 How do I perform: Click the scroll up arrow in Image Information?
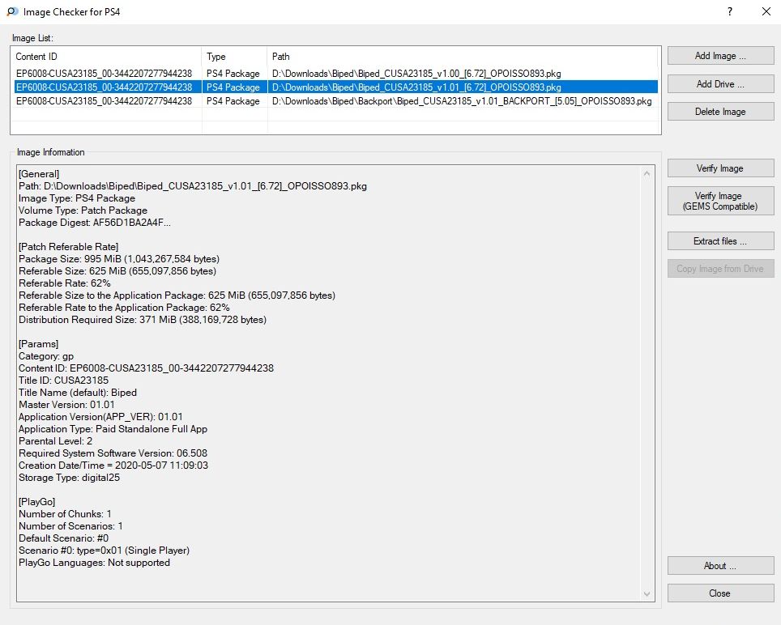(647, 173)
